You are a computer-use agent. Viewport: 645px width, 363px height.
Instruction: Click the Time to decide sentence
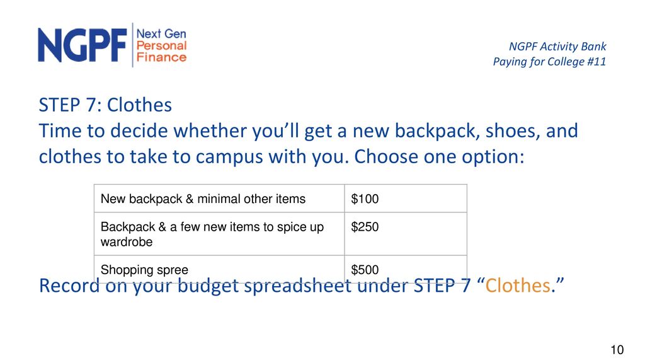pyautogui.click(x=309, y=143)
